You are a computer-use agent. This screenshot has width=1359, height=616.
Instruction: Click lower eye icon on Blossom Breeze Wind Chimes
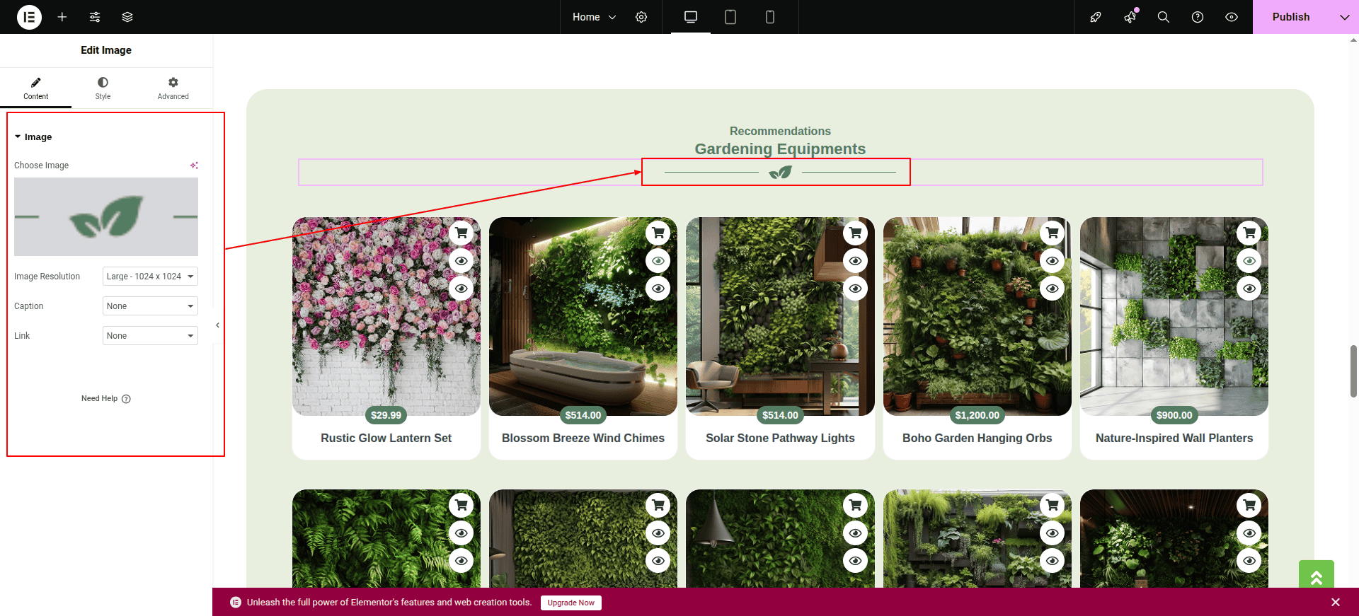coord(658,289)
